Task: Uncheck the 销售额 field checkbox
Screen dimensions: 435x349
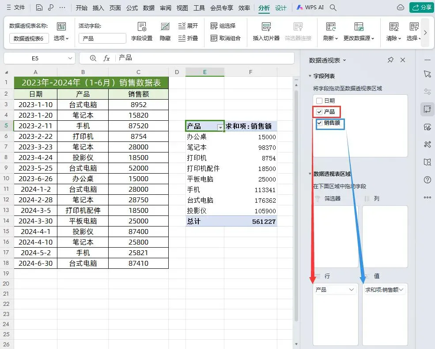Action: (x=320, y=123)
